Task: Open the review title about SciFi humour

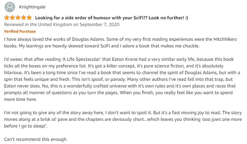Action: [112, 18]
